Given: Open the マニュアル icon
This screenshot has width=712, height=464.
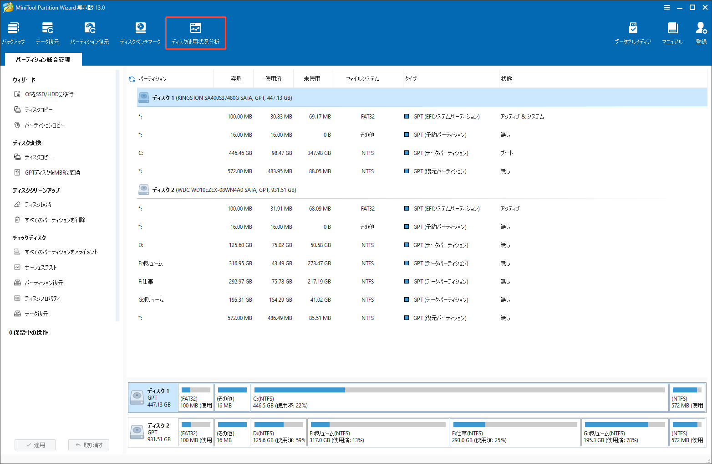Looking at the screenshot, I should point(672,32).
